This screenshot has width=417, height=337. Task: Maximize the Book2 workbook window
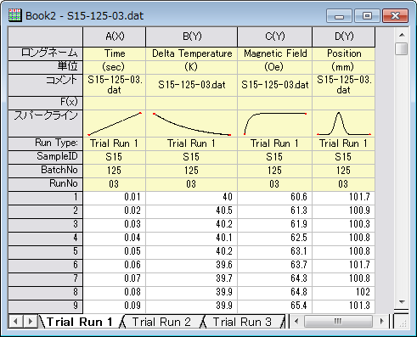367,15
